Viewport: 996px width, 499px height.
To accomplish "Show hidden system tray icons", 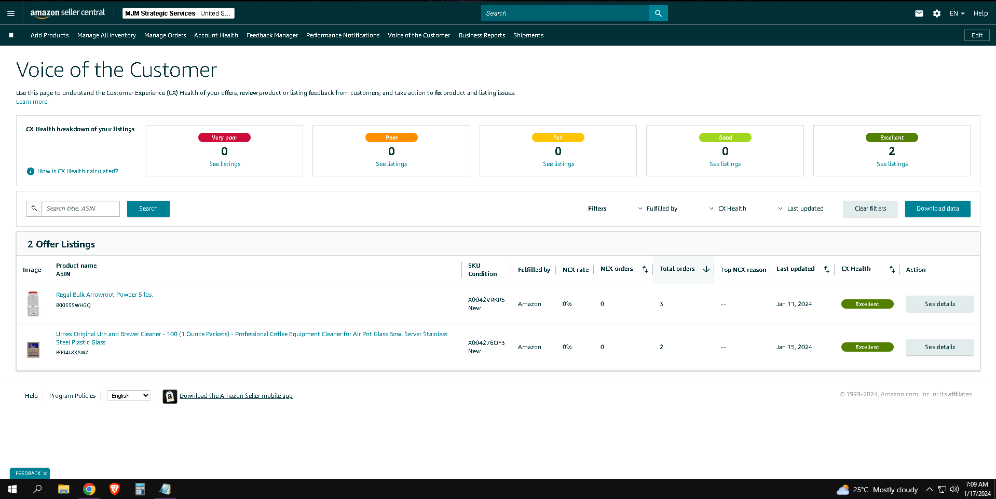I will (x=930, y=489).
